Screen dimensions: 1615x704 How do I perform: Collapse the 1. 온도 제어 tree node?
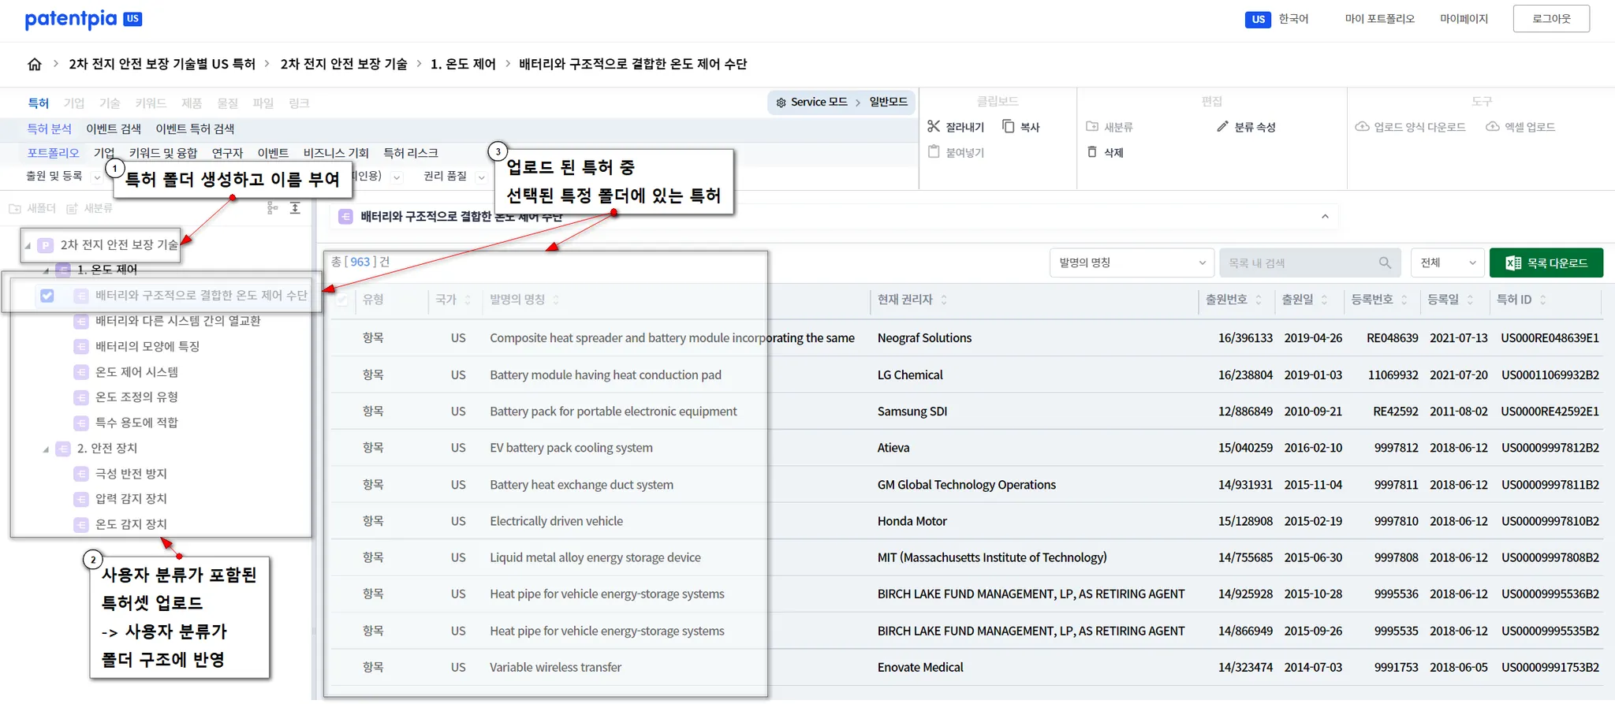pyautogui.click(x=46, y=270)
